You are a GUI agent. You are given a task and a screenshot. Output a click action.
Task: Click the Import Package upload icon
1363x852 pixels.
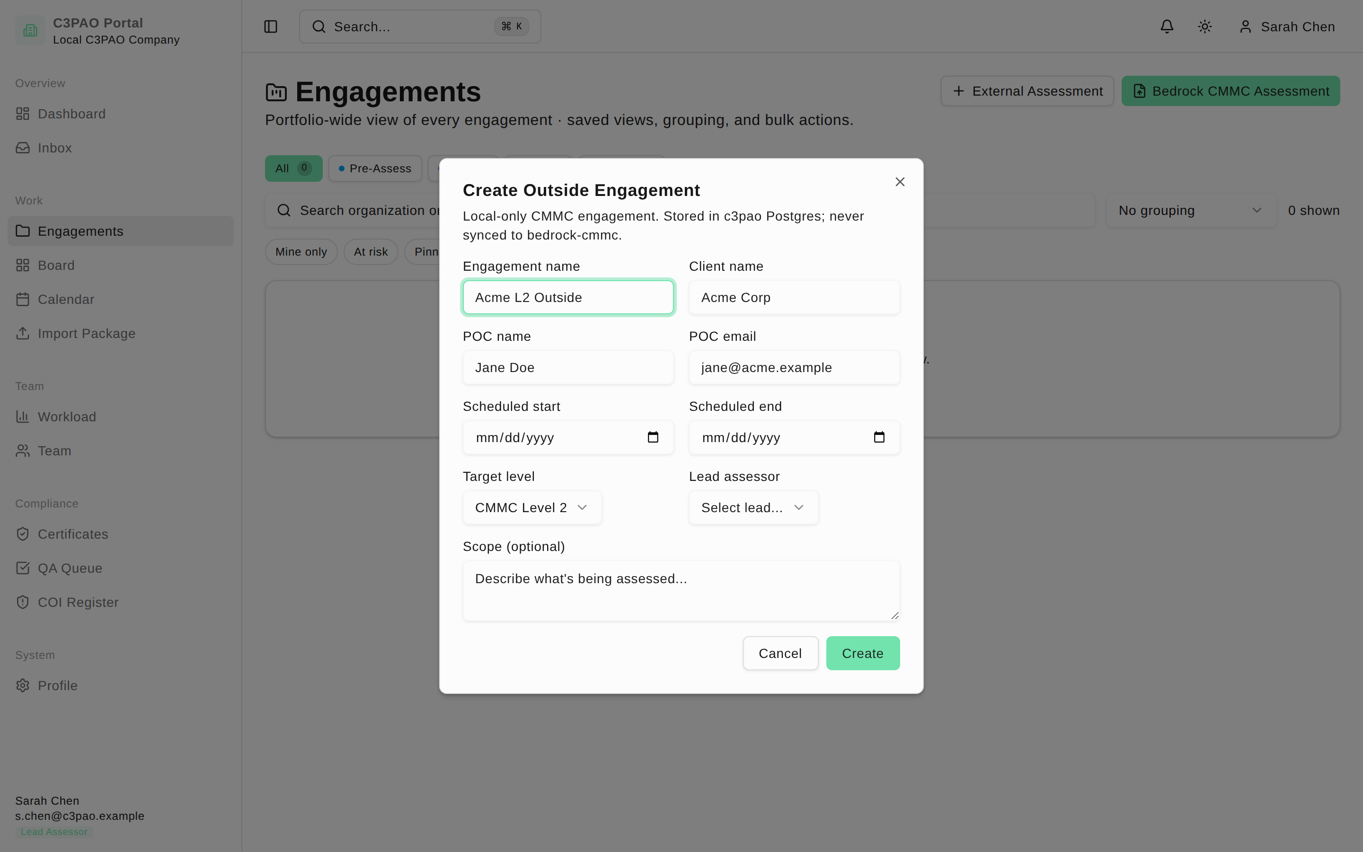pos(23,334)
